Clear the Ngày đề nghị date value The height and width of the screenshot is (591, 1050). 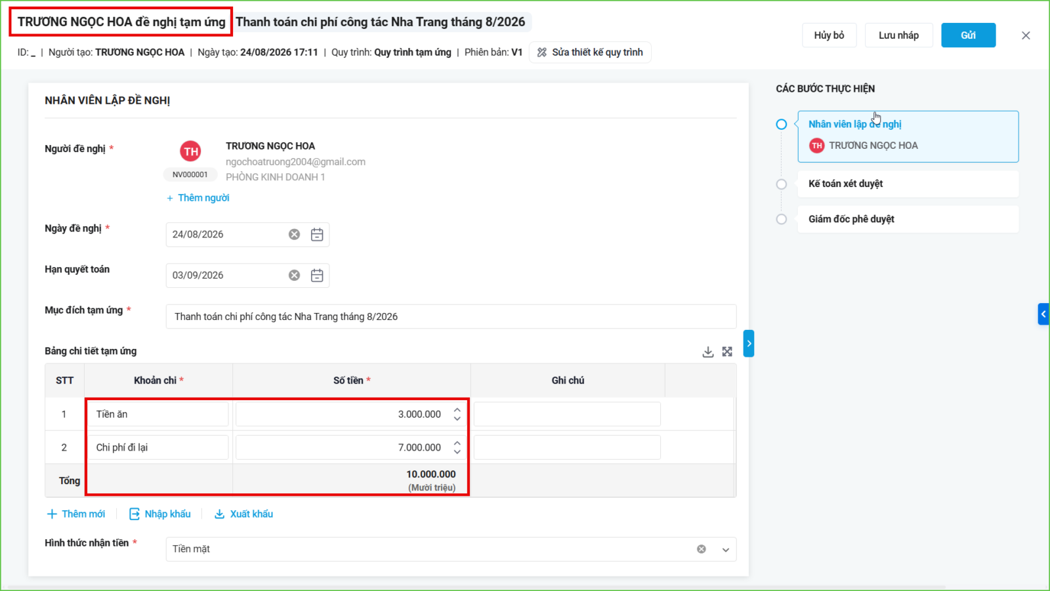pos(295,234)
